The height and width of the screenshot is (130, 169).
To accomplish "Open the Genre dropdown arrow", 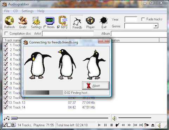I will point(156,26).
